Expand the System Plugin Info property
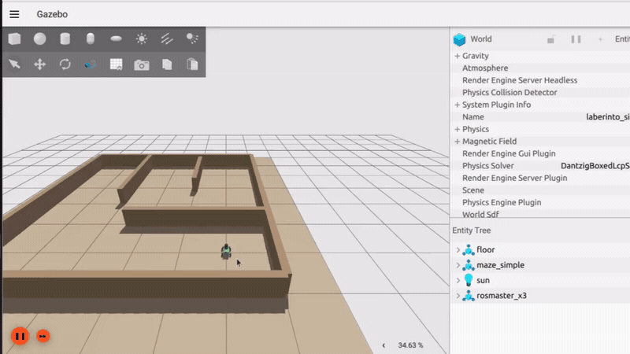The width and height of the screenshot is (630, 354). click(458, 105)
